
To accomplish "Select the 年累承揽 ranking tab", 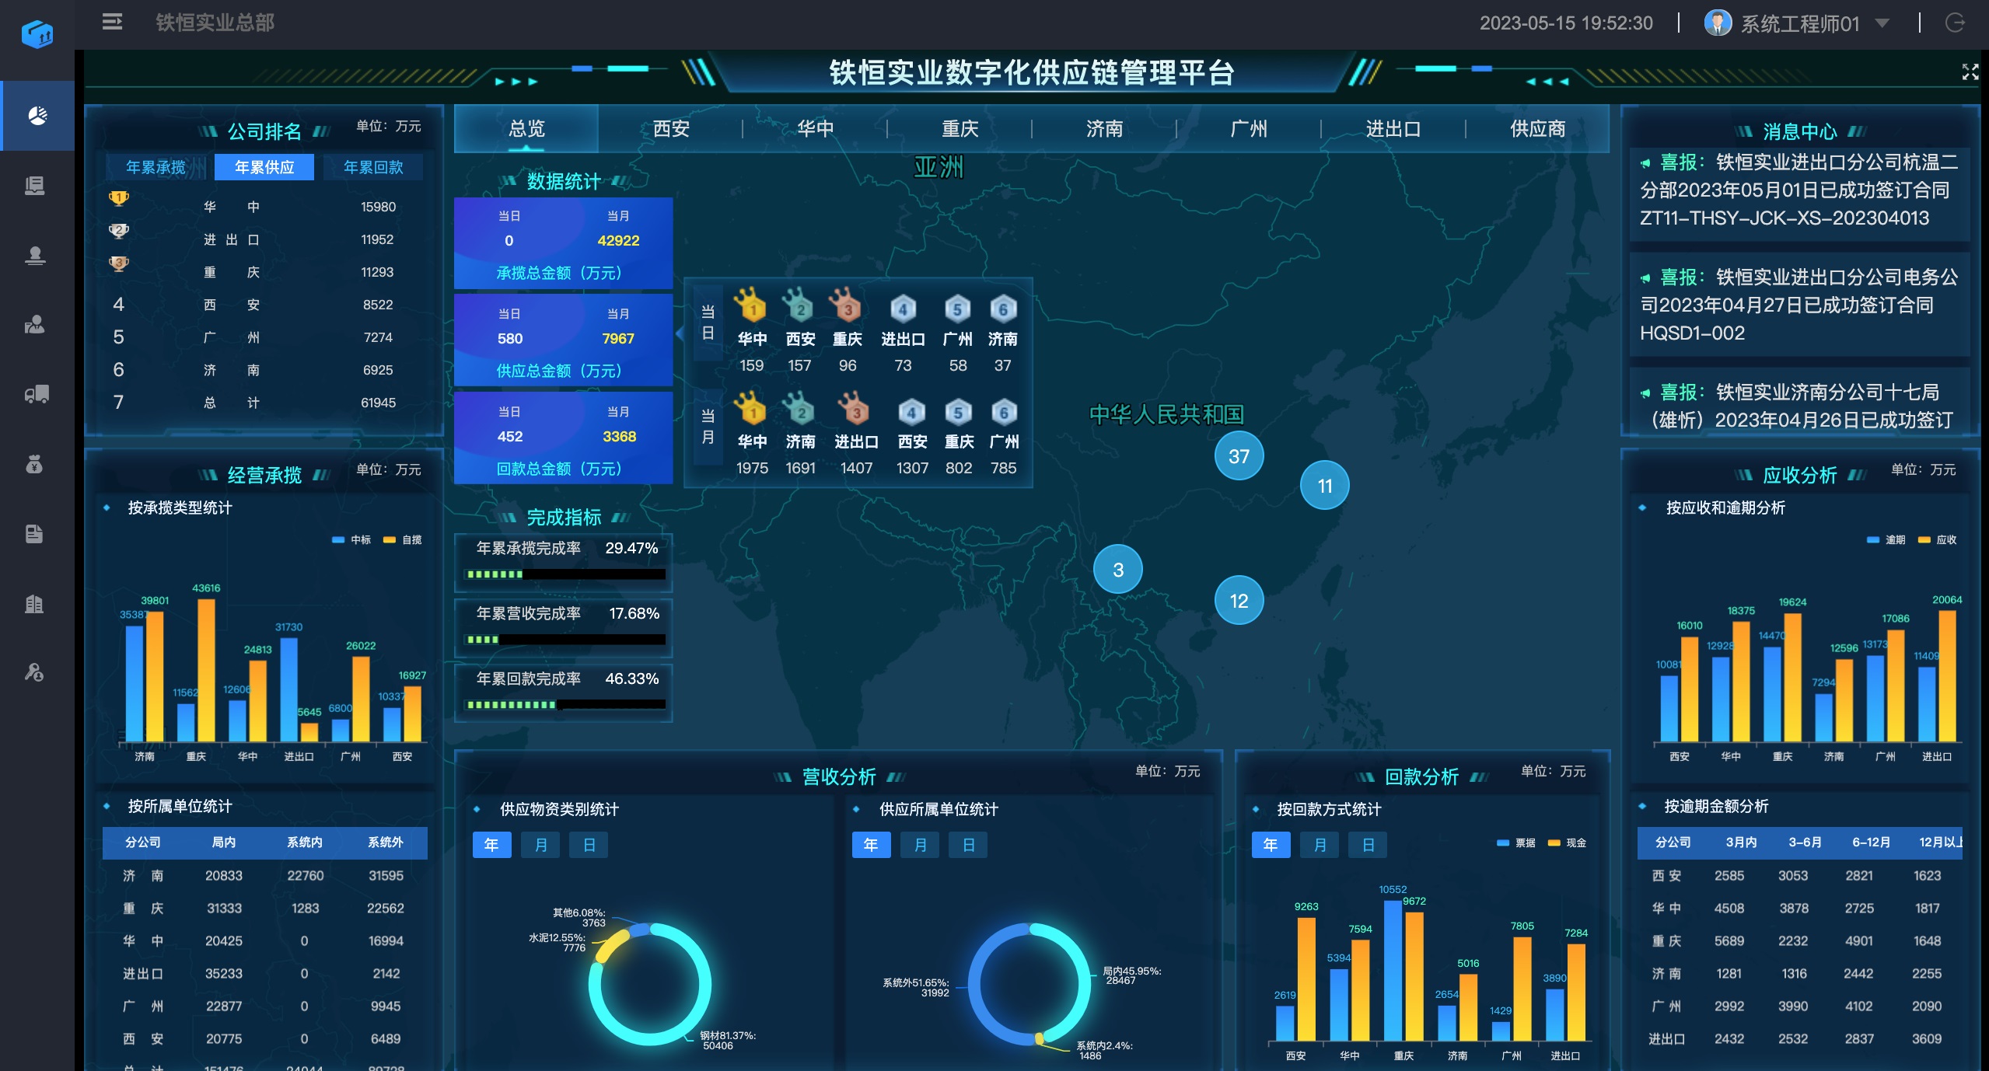I will coord(156,167).
